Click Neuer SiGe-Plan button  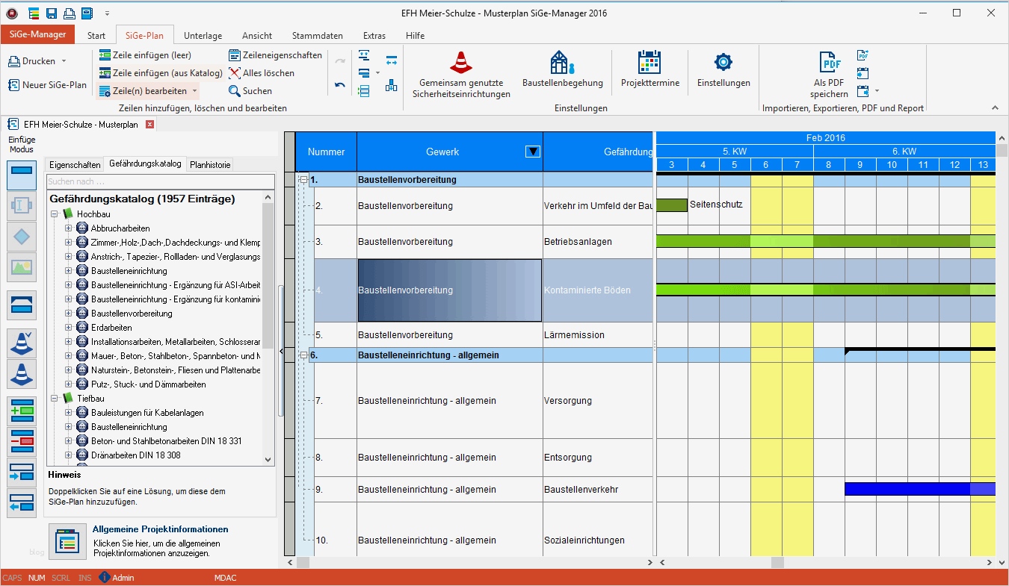[47, 85]
